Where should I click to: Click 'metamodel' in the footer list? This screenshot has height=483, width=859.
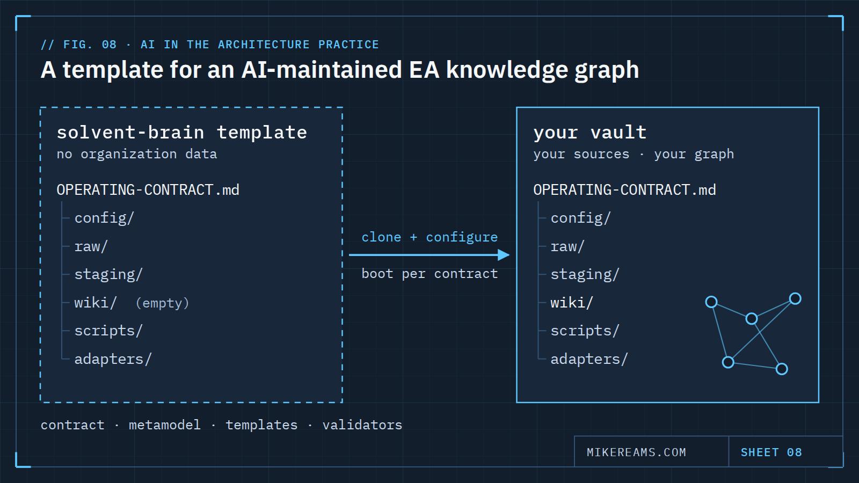tap(164, 425)
